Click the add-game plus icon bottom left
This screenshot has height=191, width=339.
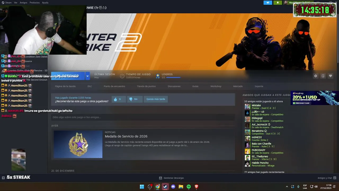3,178
